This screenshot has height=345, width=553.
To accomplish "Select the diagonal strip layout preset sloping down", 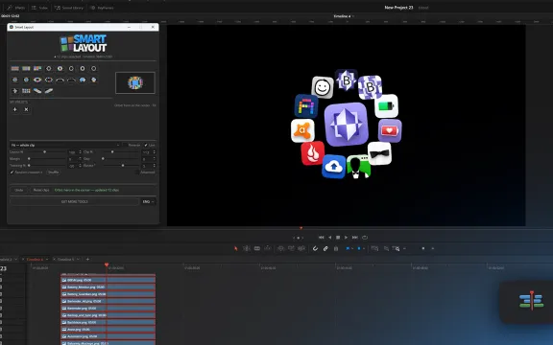I will (37, 91).
